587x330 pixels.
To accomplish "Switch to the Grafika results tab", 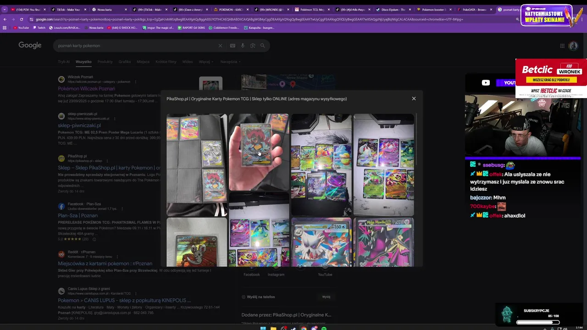I will 125,61.
